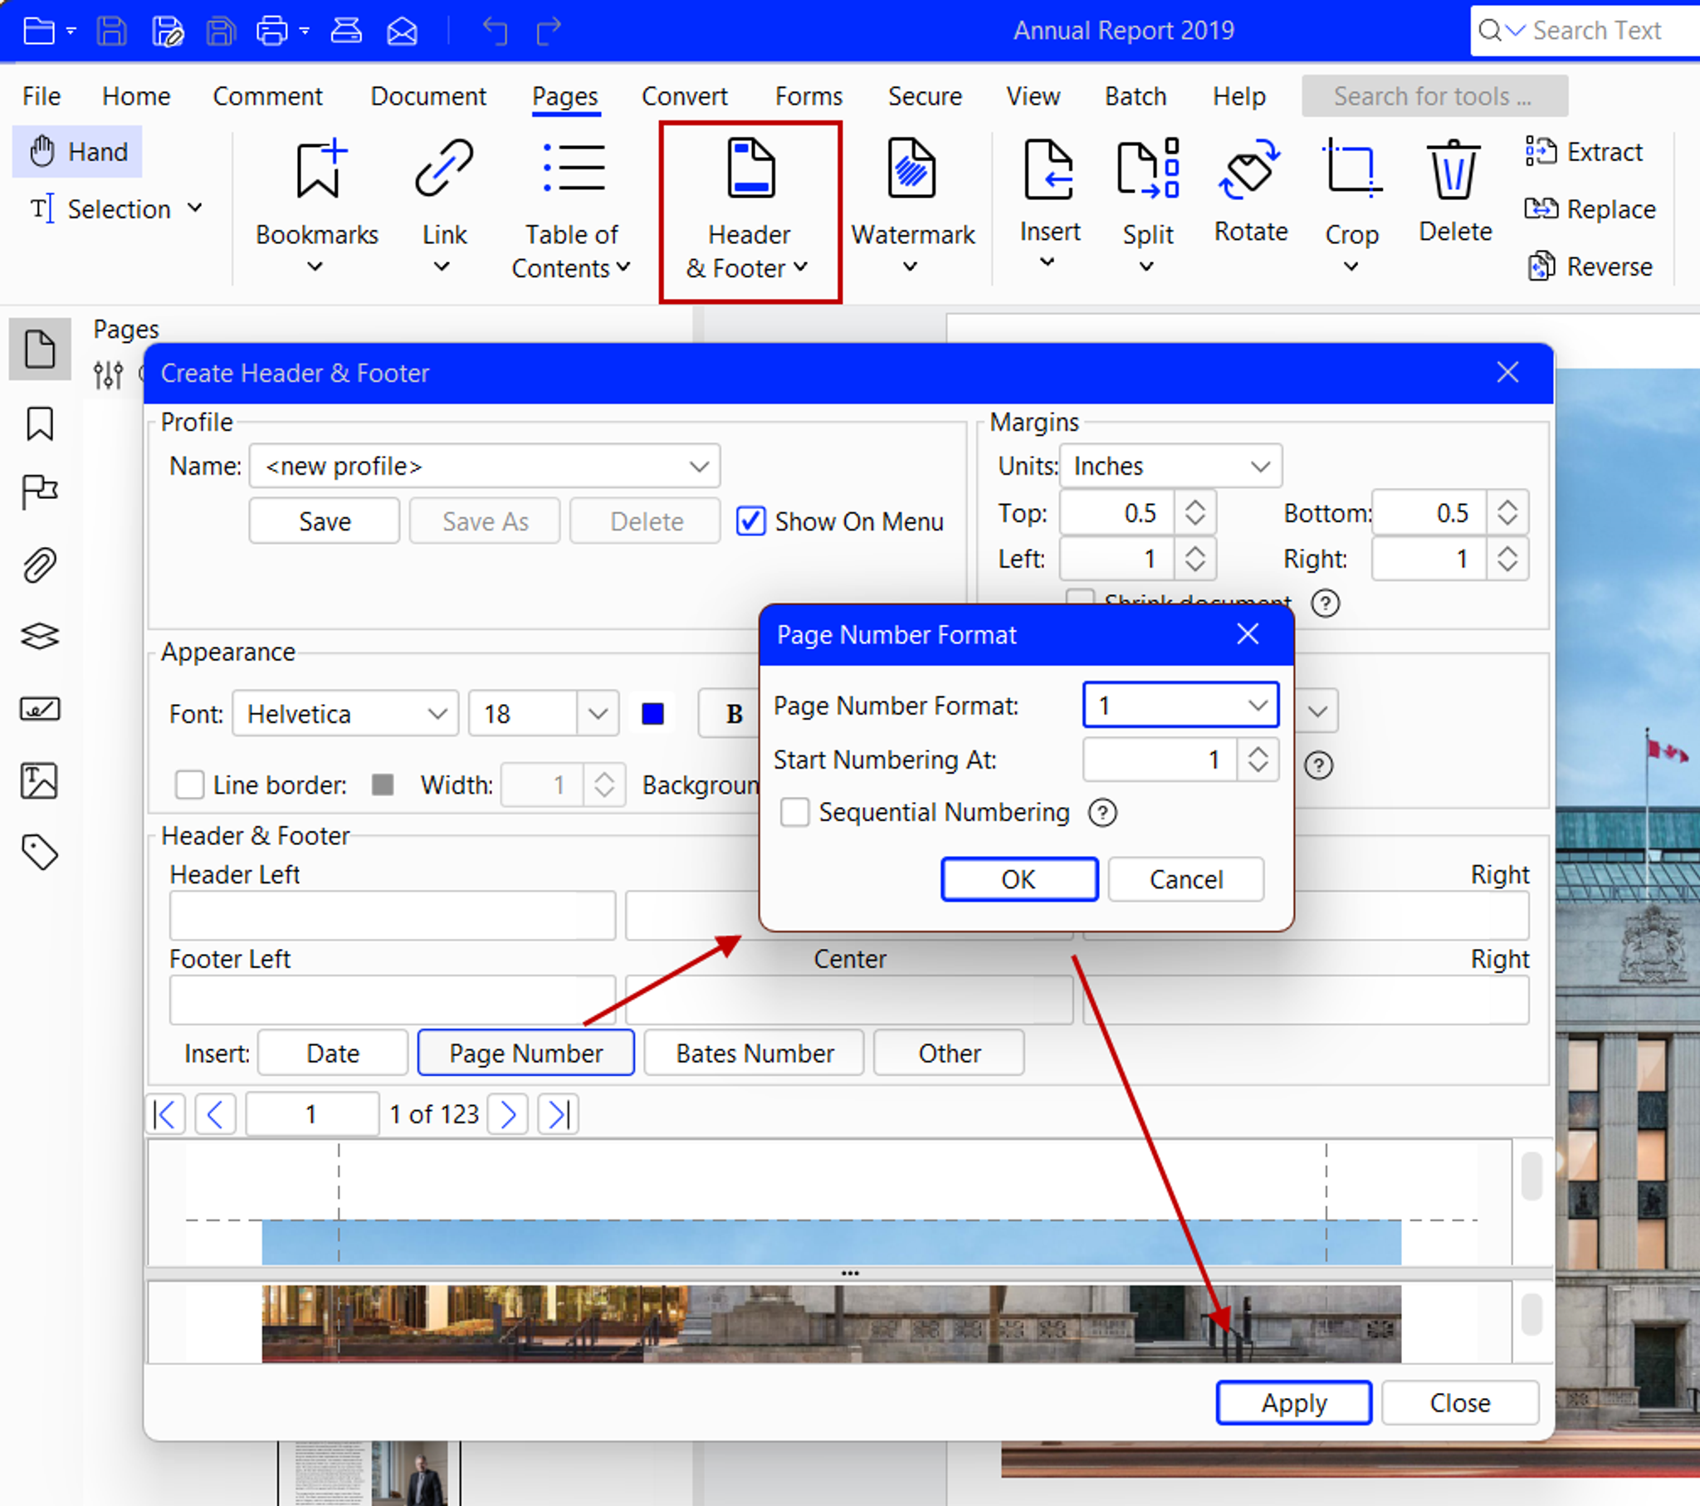This screenshot has height=1506, width=1700.
Task: Click the Extract pages icon
Action: tap(1540, 151)
